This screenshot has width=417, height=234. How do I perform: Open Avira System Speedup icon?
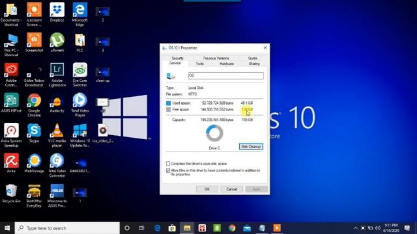pyautogui.click(x=11, y=135)
